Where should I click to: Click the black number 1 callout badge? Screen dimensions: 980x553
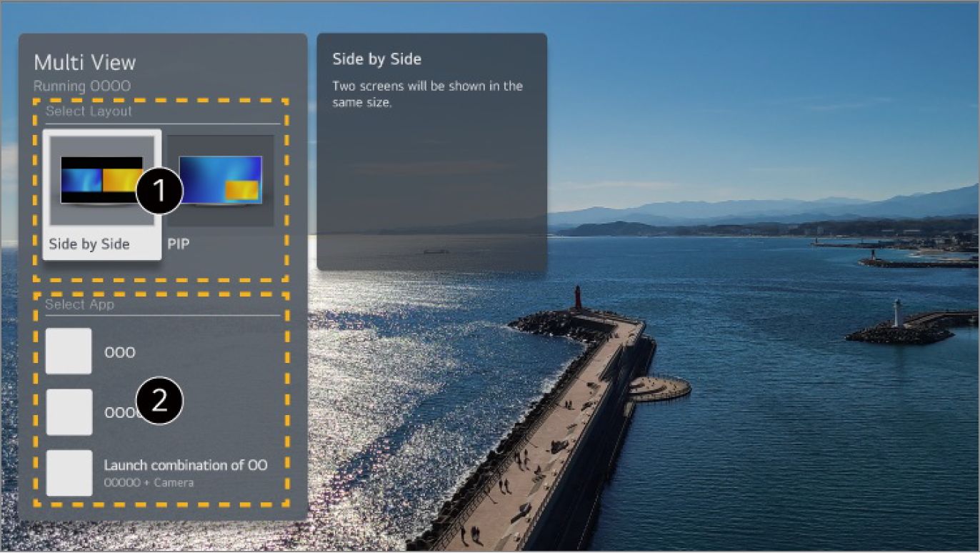tap(159, 190)
